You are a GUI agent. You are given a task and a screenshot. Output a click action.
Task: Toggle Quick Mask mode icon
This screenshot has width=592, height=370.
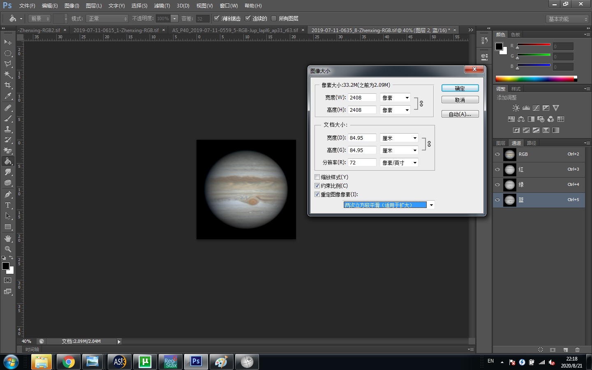point(8,280)
